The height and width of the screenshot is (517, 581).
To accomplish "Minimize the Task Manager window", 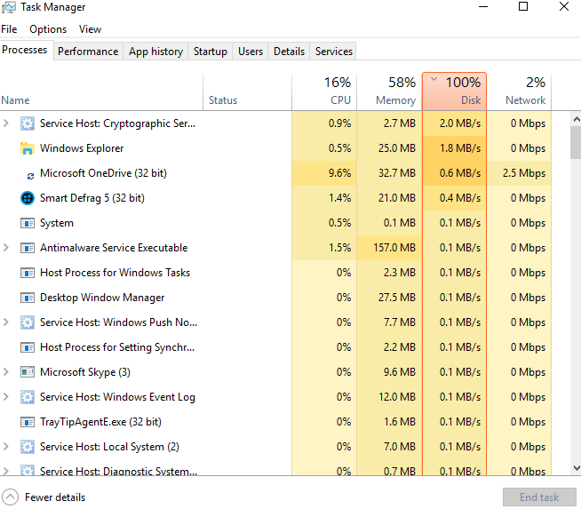I will point(483,7).
